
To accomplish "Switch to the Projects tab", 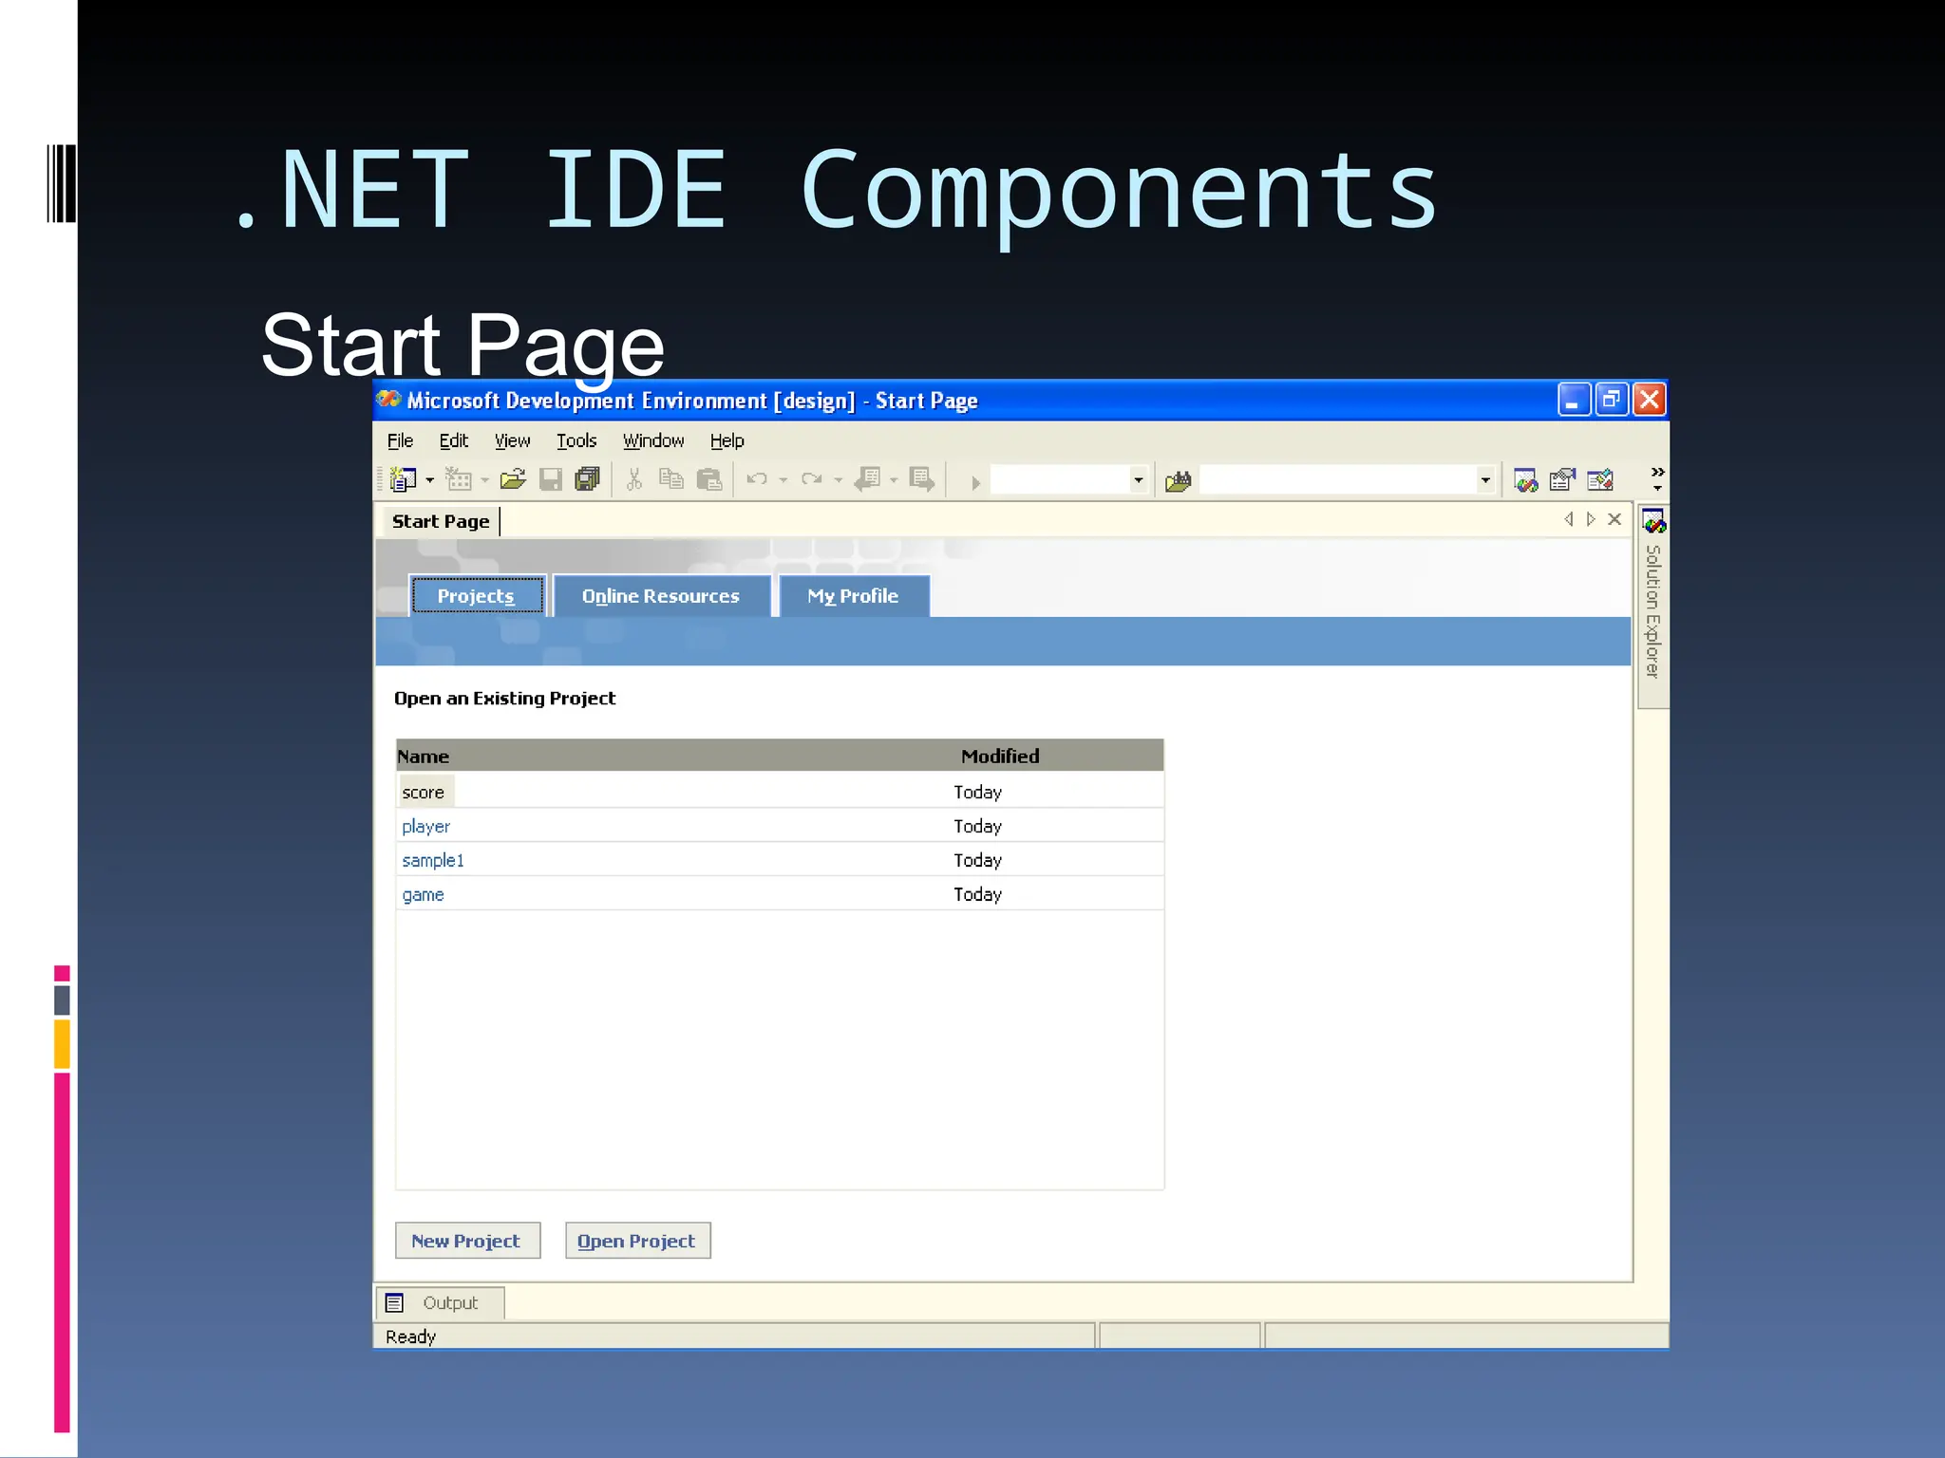I will coord(477,596).
